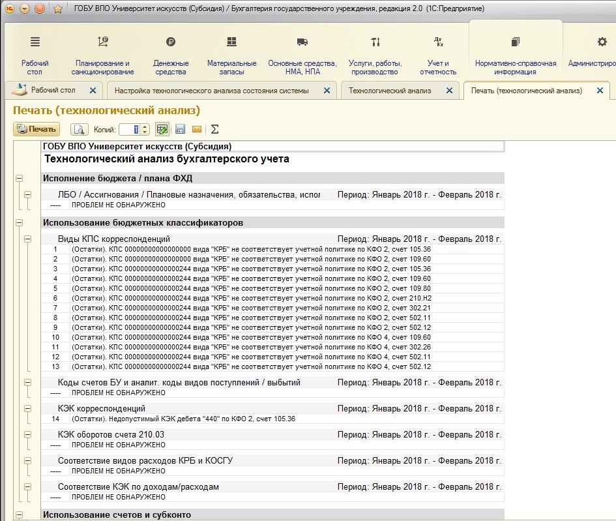Collapse the Использование бюджетных классификаторов group
The height and width of the screenshot is (521, 616).
(18, 222)
